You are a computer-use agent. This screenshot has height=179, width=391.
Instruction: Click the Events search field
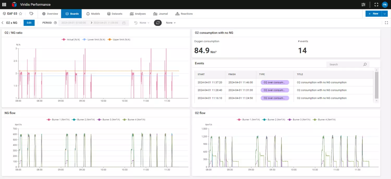coord(345,64)
